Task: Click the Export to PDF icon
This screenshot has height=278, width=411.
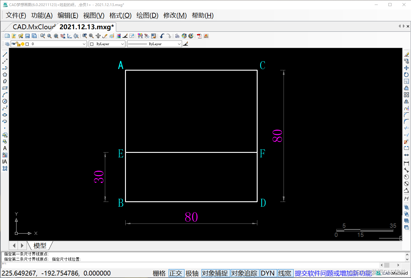Action: (199, 36)
